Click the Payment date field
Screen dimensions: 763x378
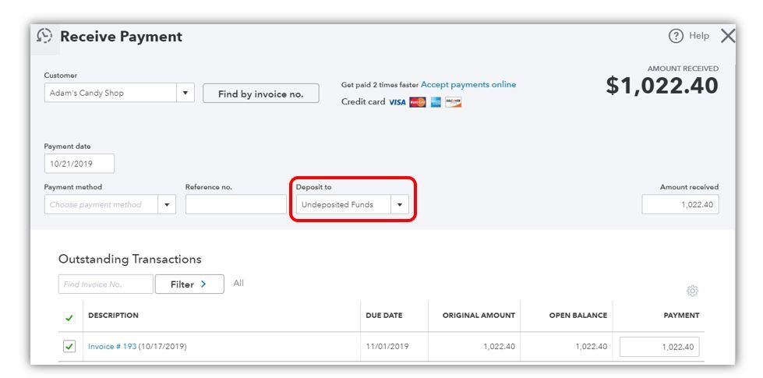pyautogui.click(x=79, y=164)
